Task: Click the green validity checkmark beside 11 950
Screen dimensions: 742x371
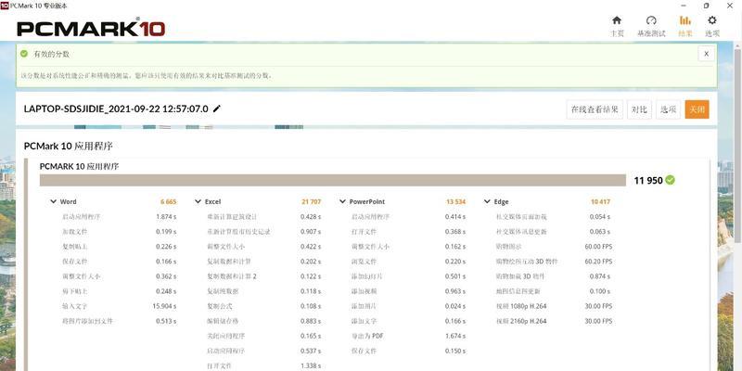Action: tap(670, 180)
